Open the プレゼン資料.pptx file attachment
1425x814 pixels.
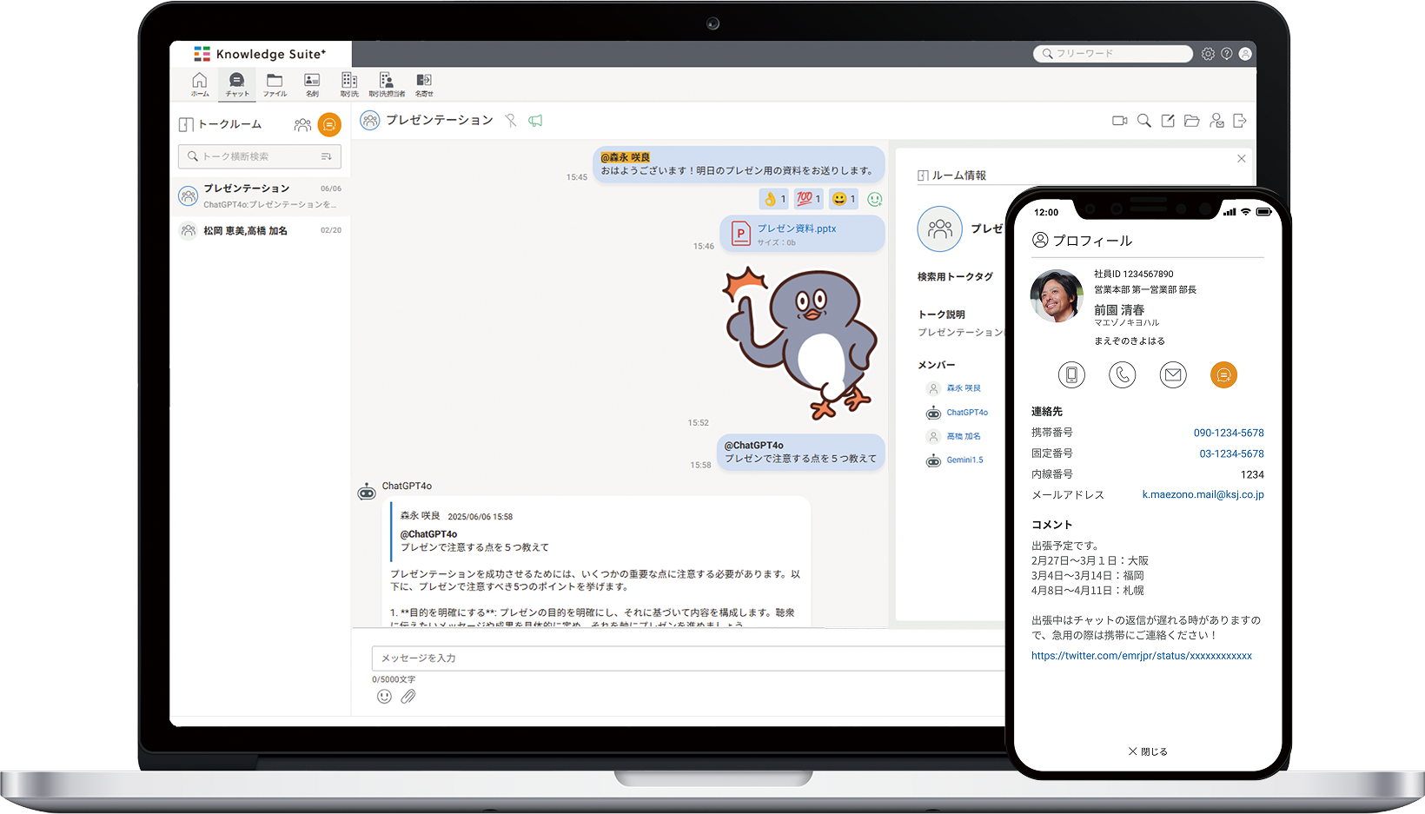pyautogui.click(x=796, y=228)
